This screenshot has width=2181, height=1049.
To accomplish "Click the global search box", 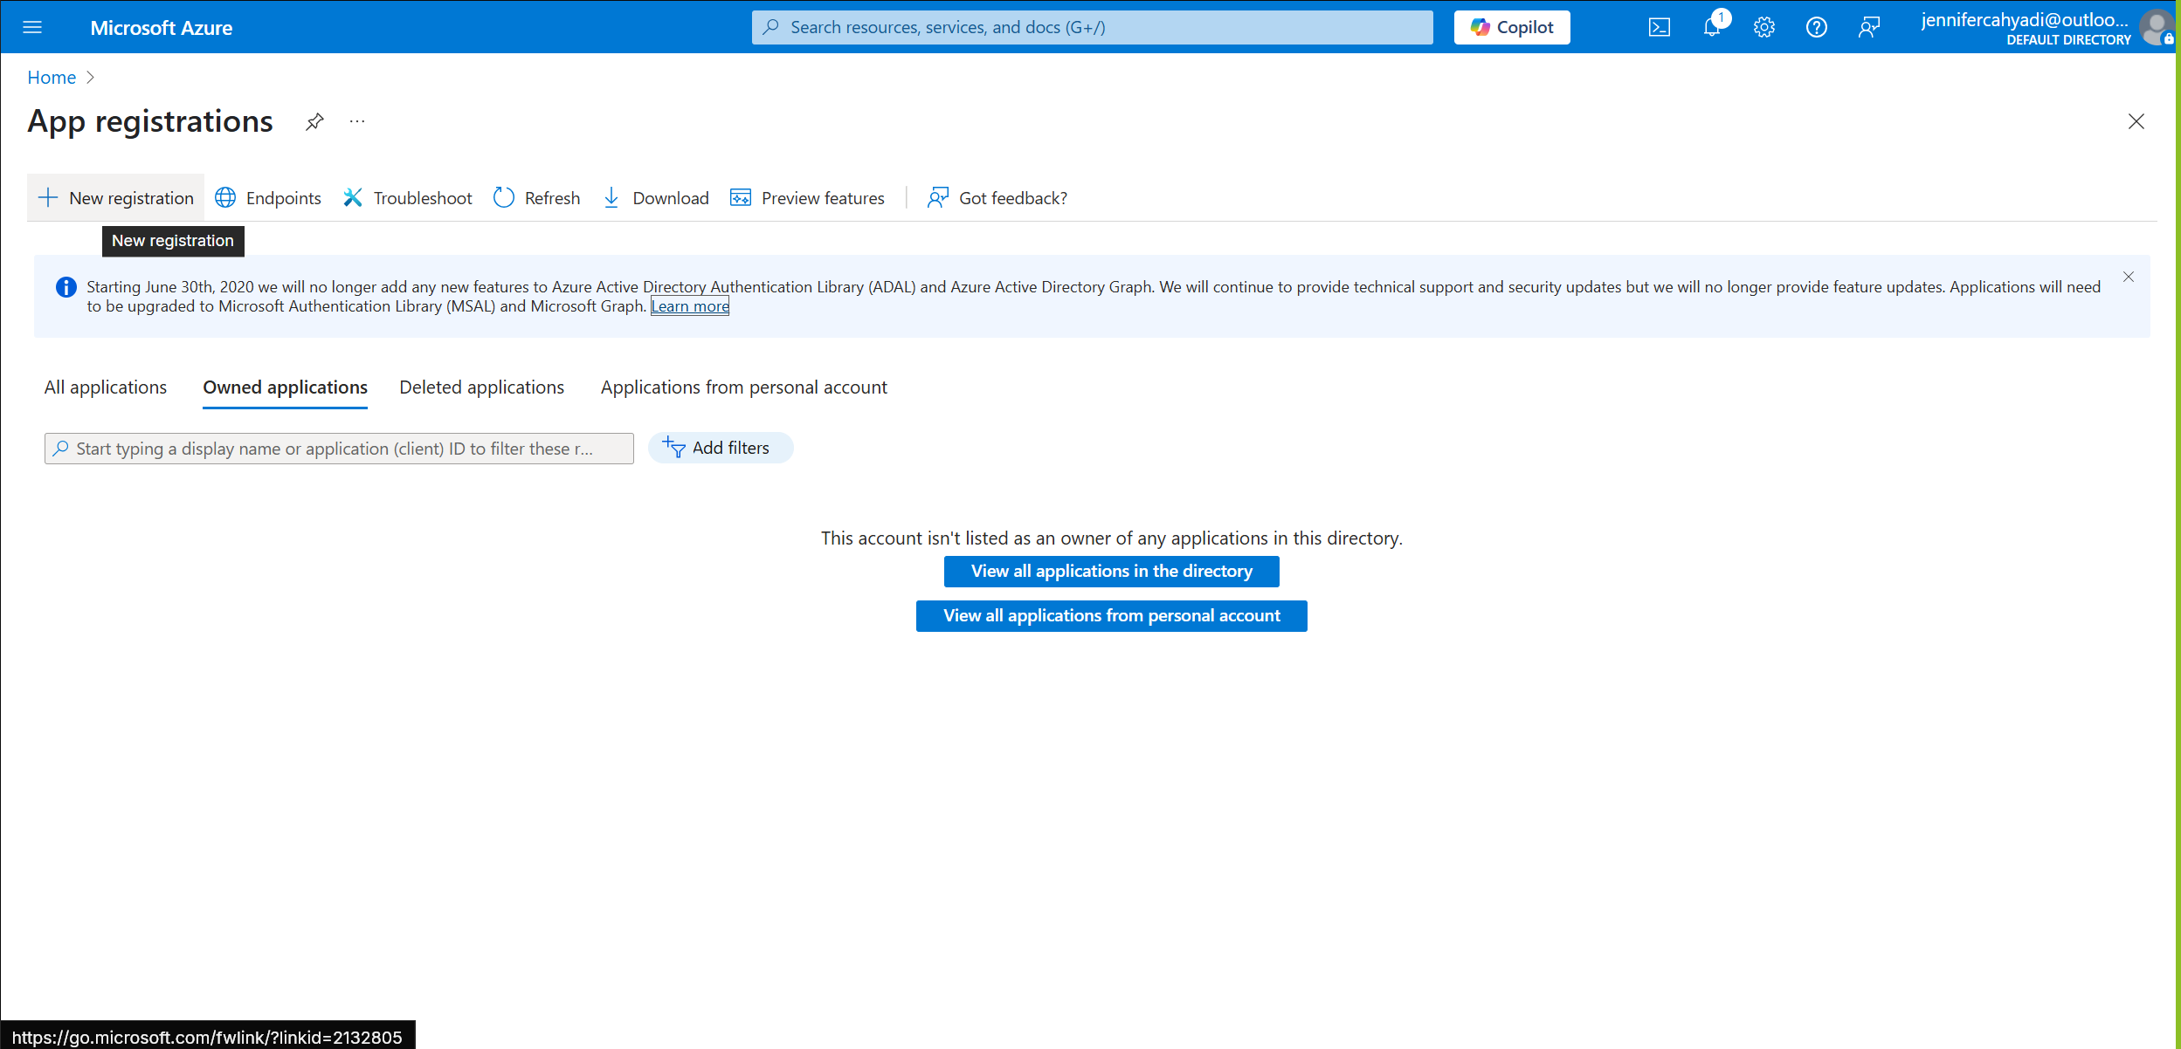I will 1092,27.
